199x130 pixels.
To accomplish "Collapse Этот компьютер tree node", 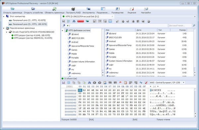I will 4,17.
